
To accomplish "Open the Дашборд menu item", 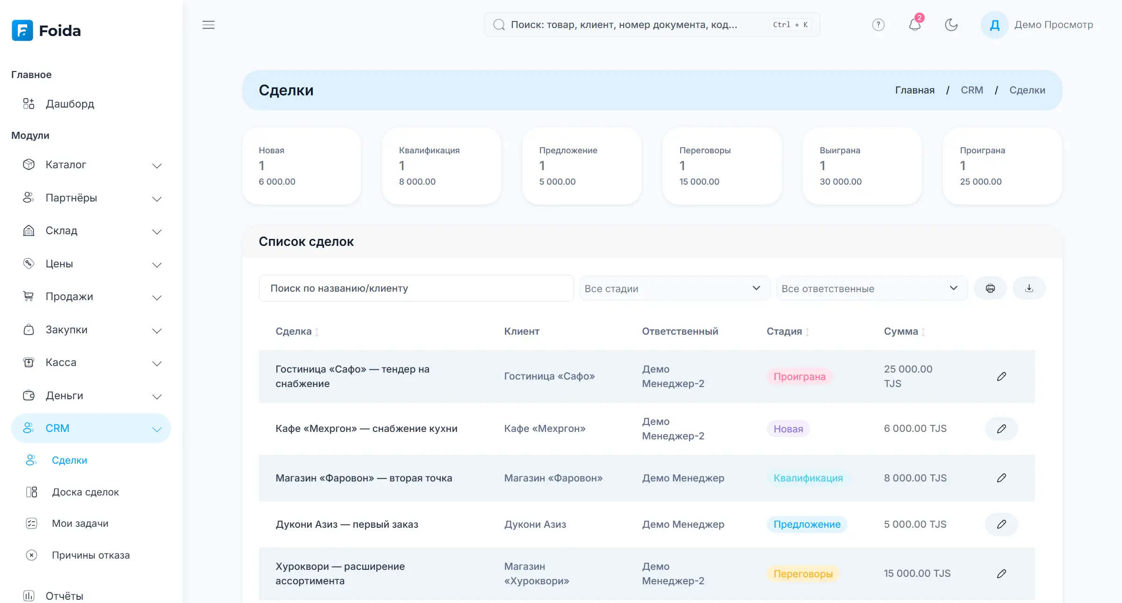I will [x=70, y=104].
